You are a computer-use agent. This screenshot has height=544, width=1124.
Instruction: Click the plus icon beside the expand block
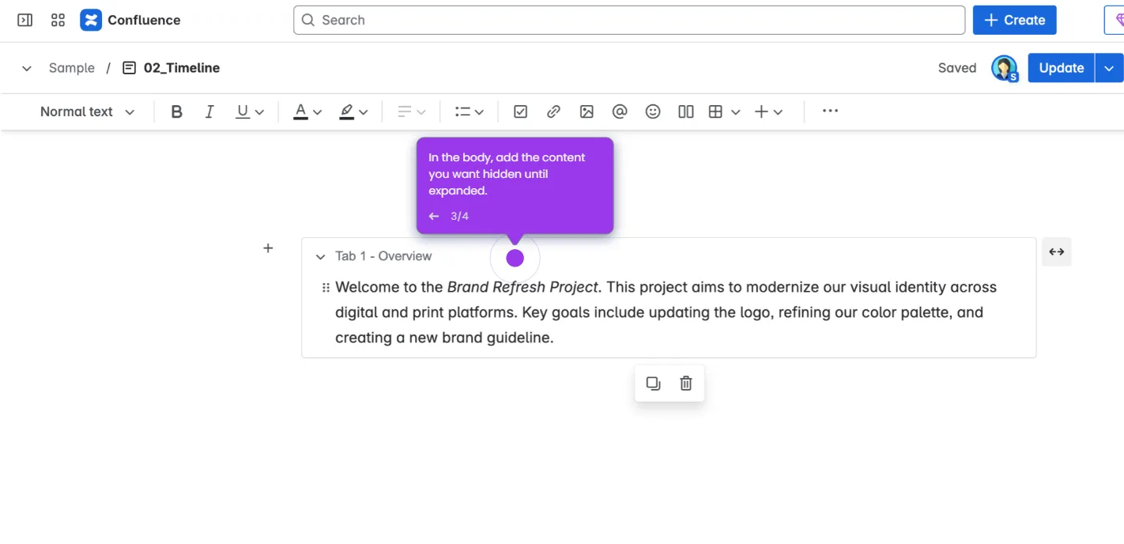[x=268, y=248]
